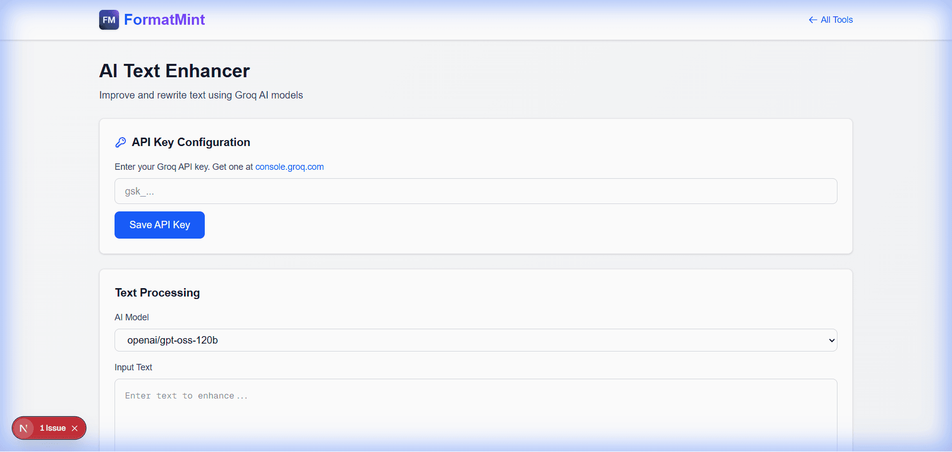Open the Next.js dev overlay via the N icon
Screen dimensions: 952x452
pos(23,428)
